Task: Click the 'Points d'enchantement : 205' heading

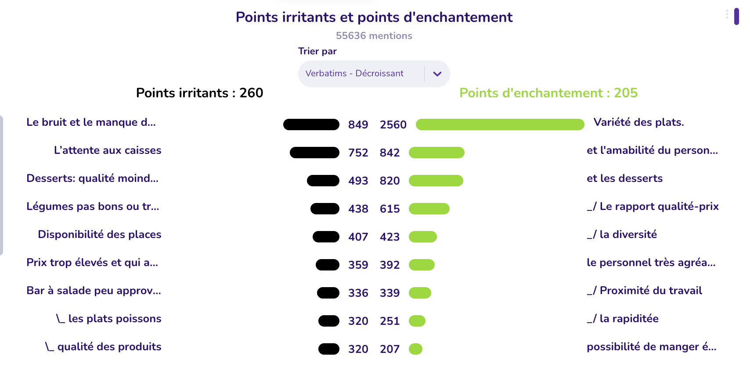Action: pyautogui.click(x=548, y=93)
